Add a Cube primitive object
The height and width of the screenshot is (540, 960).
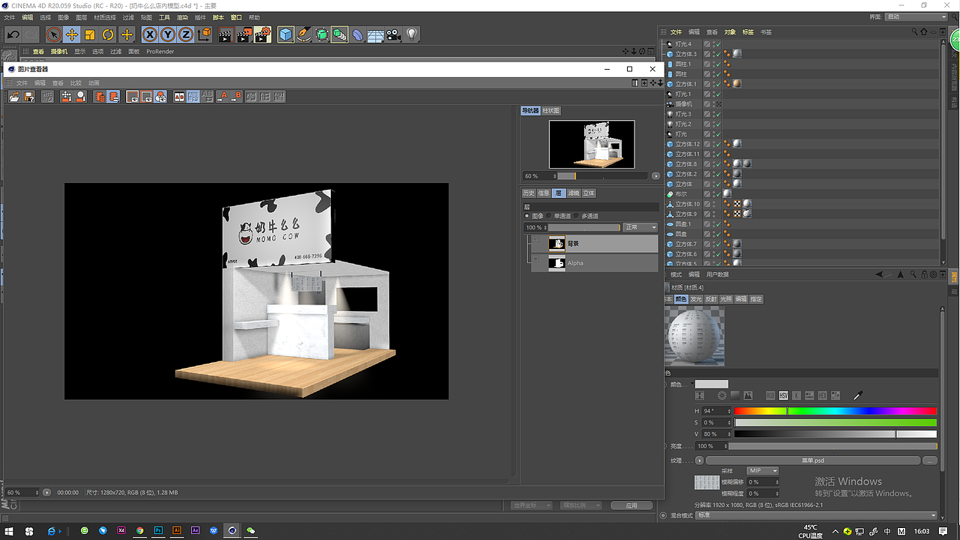pyautogui.click(x=286, y=34)
